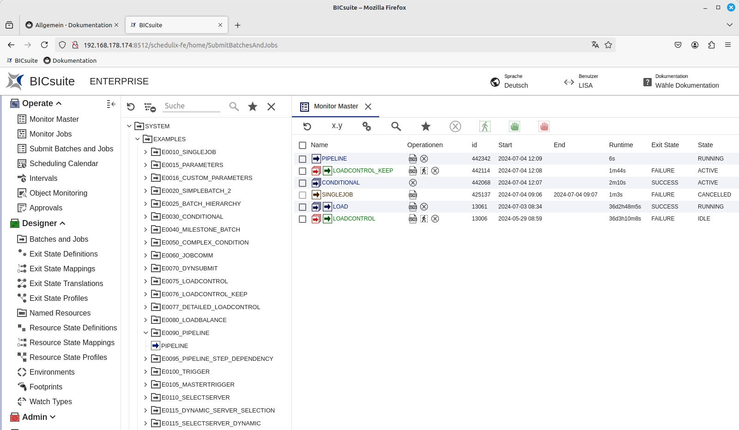Click cancel icon in the CONDITIONAL row
Viewport: 739px width, 430px height.
click(x=412, y=183)
